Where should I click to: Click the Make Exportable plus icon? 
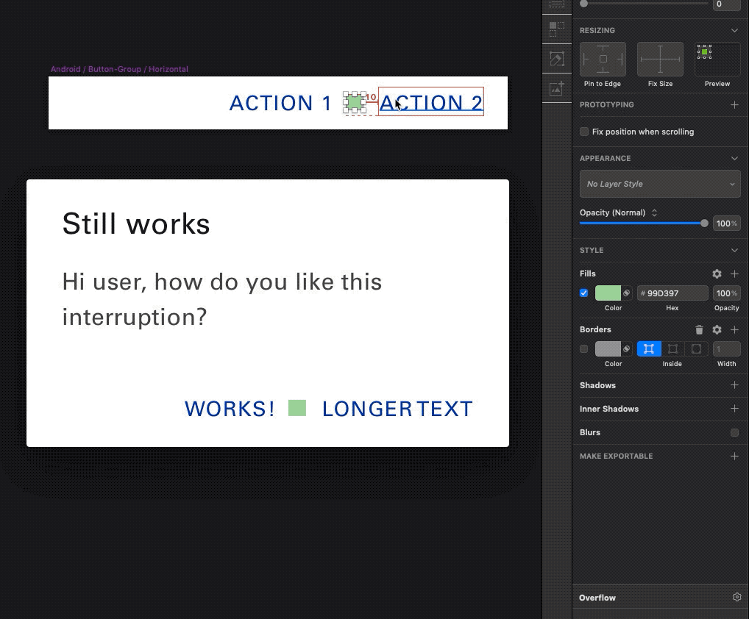tap(734, 457)
